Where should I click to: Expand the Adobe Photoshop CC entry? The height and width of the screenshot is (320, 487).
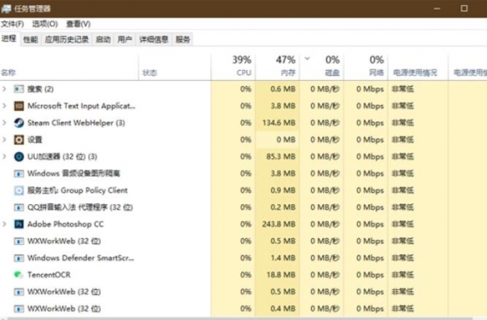tap(4, 224)
